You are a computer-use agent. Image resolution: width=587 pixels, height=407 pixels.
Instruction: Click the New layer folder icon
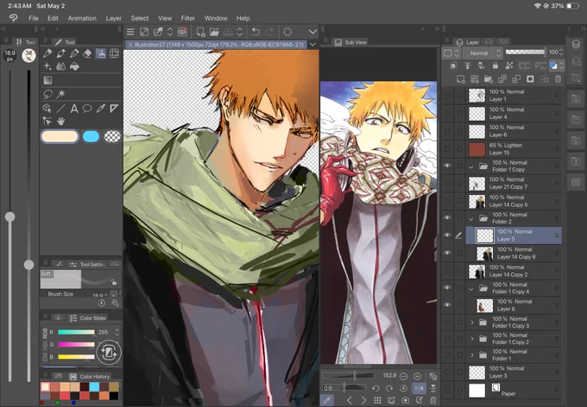click(x=489, y=79)
